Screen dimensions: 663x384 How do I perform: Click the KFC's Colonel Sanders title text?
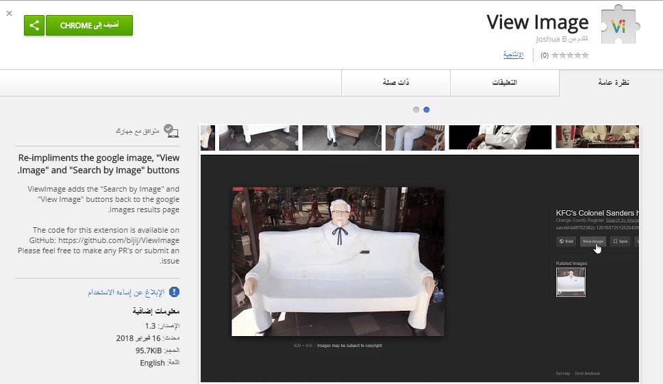597,213
